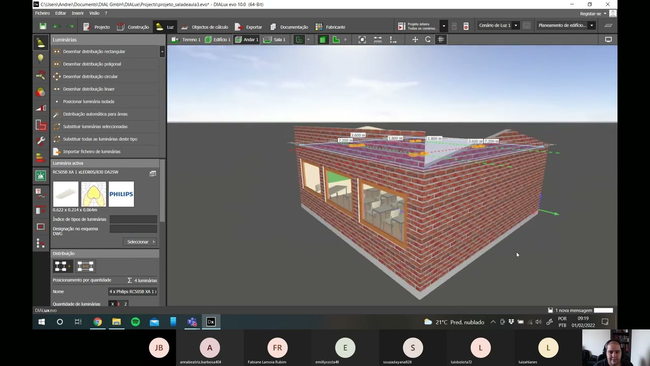Switch to the Exportar tab
The height and width of the screenshot is (366, 650).
click(248, 27)
